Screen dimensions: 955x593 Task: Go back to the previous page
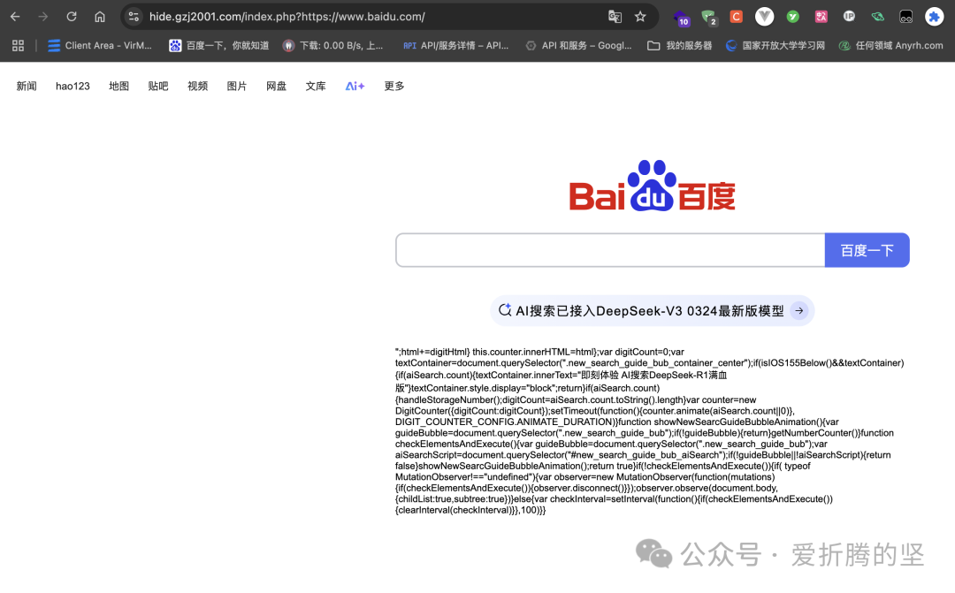pyautogui.click(x=15, y=17)
